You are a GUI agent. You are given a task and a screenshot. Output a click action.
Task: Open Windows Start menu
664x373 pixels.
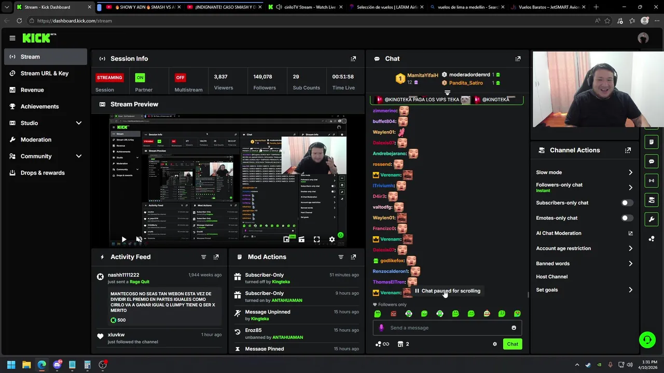[x=11, y=365]
